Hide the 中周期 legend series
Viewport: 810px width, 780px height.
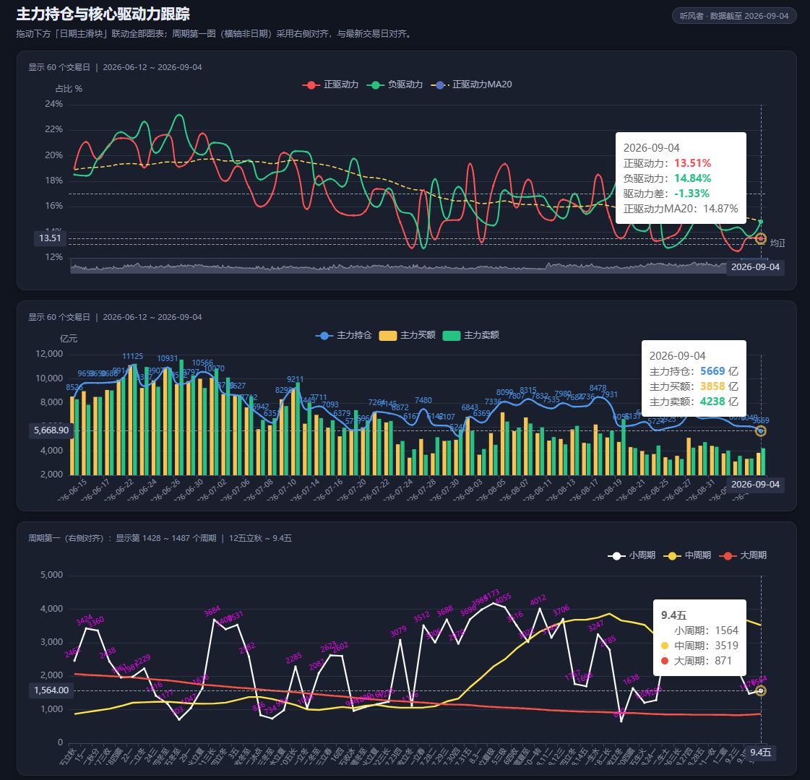(687, 555)
